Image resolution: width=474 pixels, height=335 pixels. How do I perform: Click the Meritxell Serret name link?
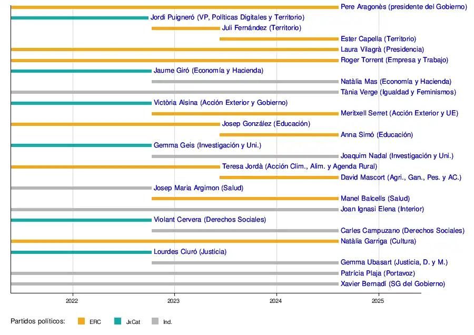(399, 113)
